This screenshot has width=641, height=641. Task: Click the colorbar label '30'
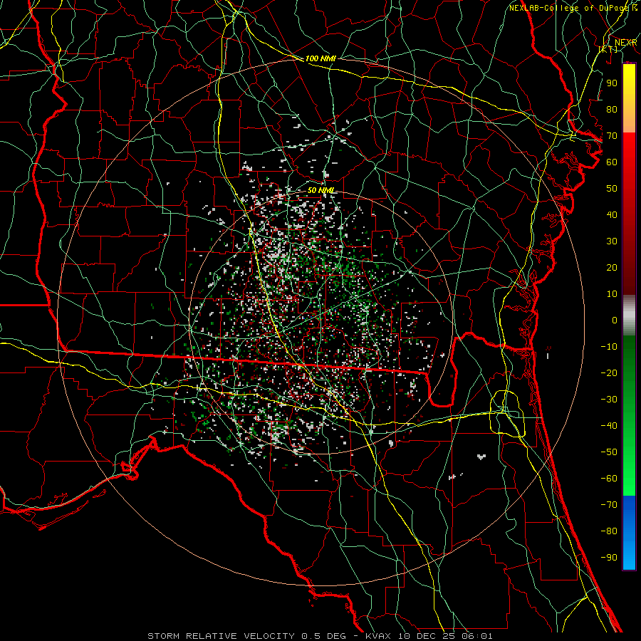[x=612, y=241]
